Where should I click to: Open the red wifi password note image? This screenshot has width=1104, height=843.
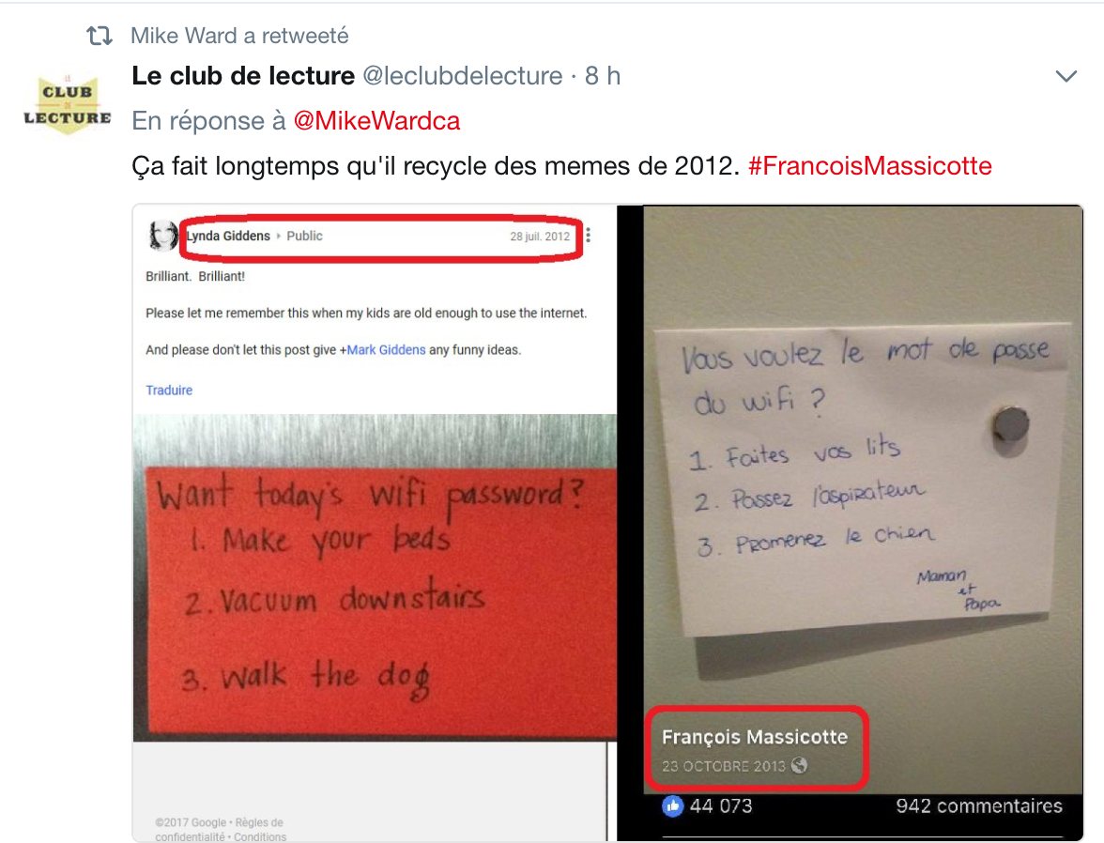click(x=374, y=577)
